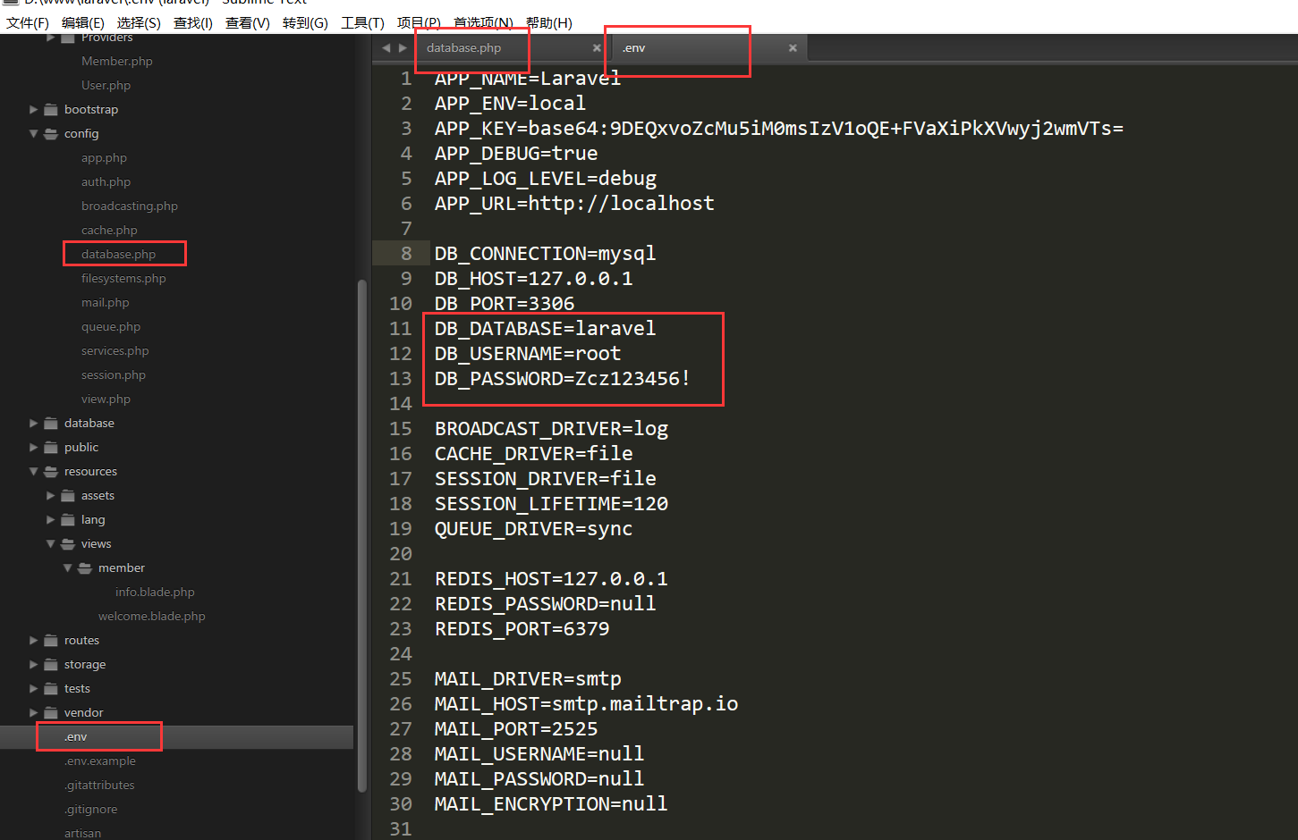1298x840 pixels.
Task: Click the vendor folder icon
Action: point(51,713)
